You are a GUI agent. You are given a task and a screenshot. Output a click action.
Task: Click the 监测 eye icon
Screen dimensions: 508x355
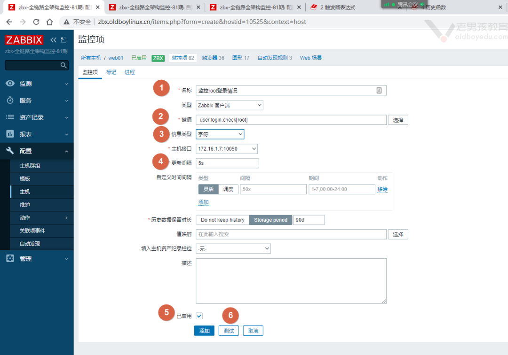coord(10,84)
